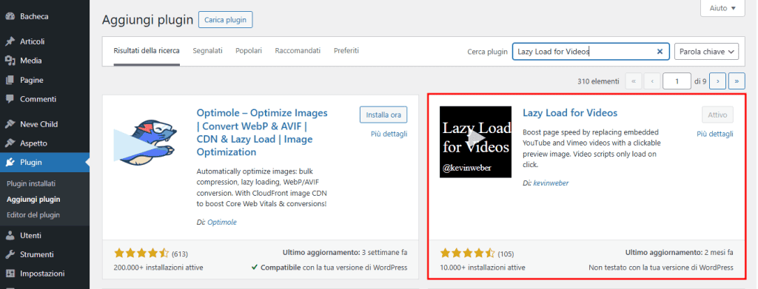The width and height of the screenshot is (758, 289).
Task: Jump to the last results page
Action: [x=737, y=81]
